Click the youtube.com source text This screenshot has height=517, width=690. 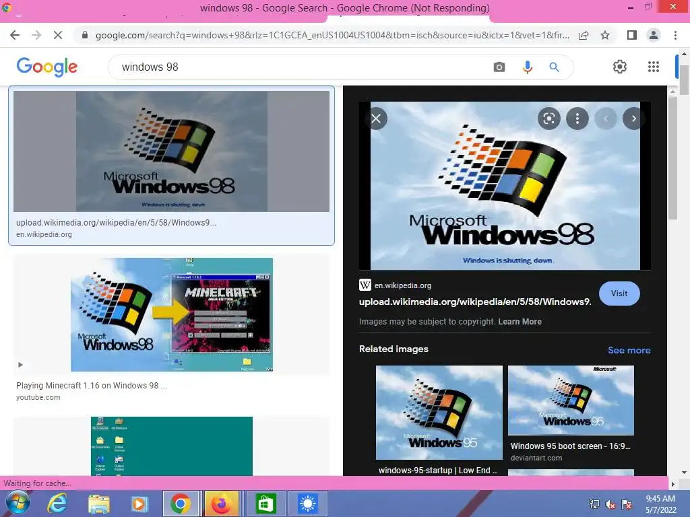38,397
